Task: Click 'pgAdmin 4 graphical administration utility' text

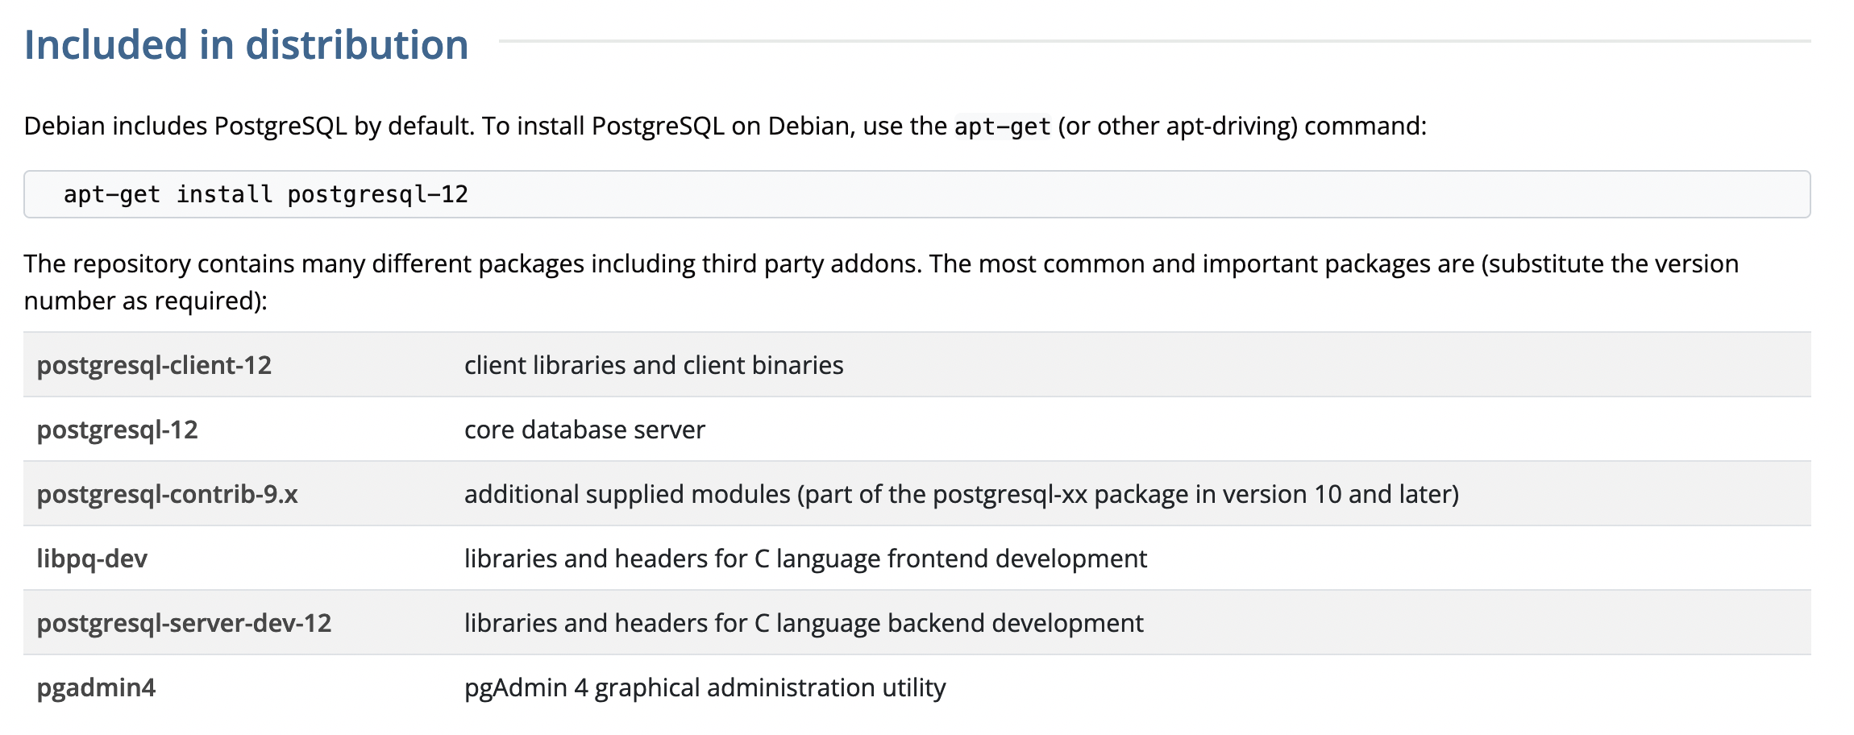Action: coord(705,687)
